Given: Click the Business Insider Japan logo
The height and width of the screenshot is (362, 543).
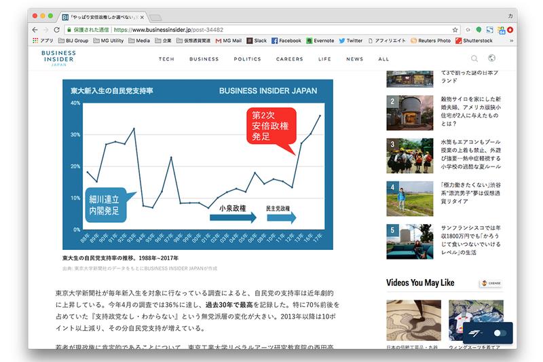Looking at the screenshot, I should tap(58, 58).
